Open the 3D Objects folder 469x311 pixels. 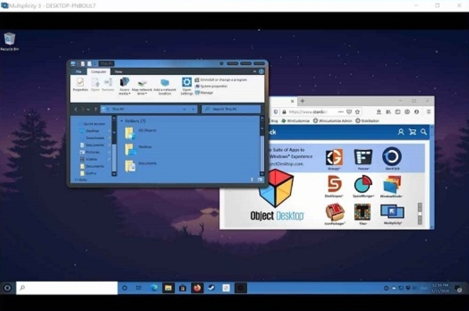pos(141,133)
